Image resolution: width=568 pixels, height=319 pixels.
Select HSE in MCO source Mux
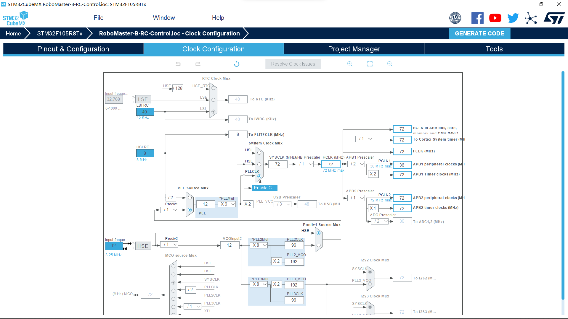173,266
